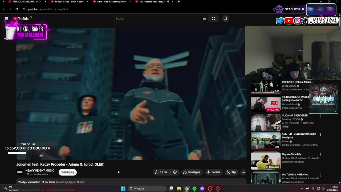Open the on-screen keyboard icon in search box
The height and width of the screenshot is (192, 341).
[x=204, y=19]
